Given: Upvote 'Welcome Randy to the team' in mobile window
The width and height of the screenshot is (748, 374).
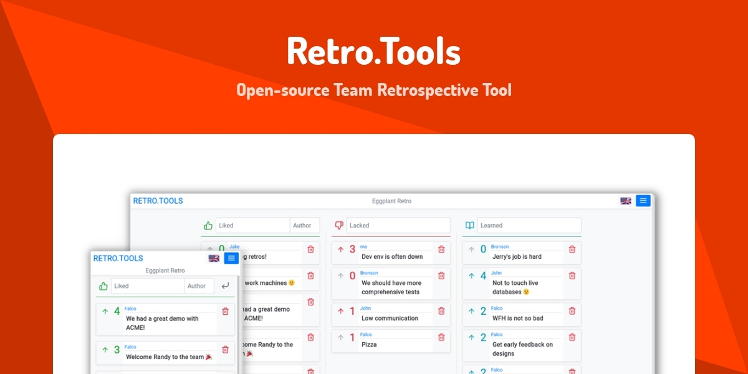Looking at the screenshot, I should pos(105,350).
